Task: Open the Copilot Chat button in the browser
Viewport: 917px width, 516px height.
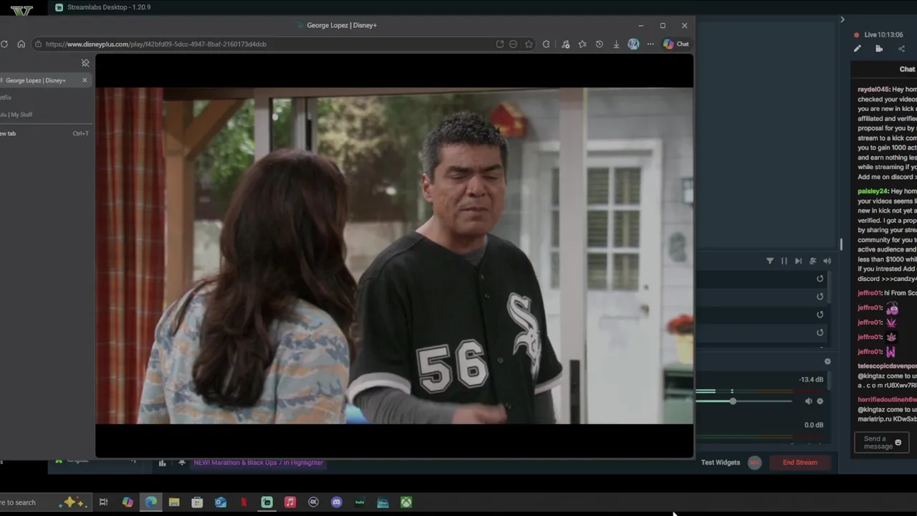Action: click(x=676, y=44)
